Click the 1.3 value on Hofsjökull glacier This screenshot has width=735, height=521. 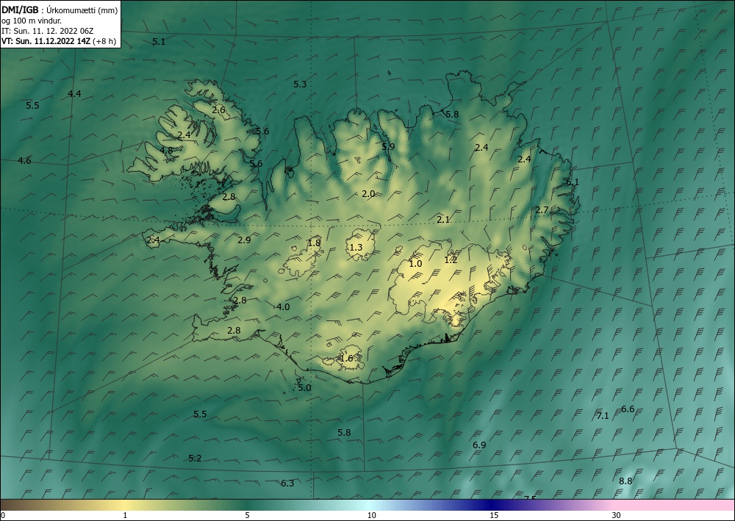356,247
